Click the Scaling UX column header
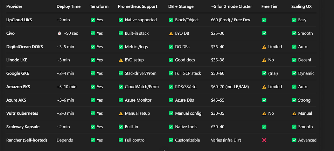Viewport: 334px width, 151px height. click(x=302, y=6)
